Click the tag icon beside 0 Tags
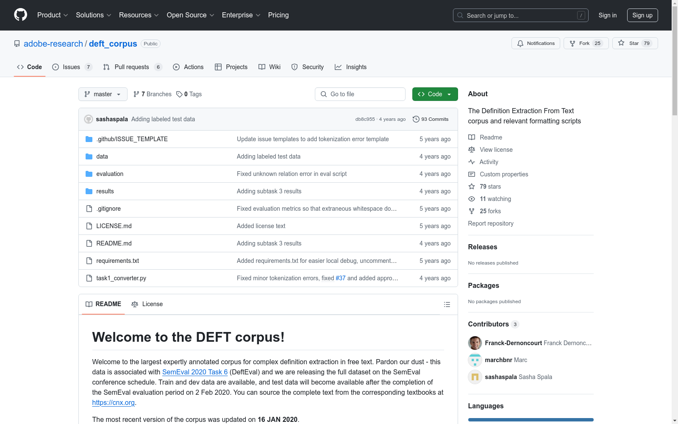The height and width of the screenshot is (424, 678). click(179, 94)
